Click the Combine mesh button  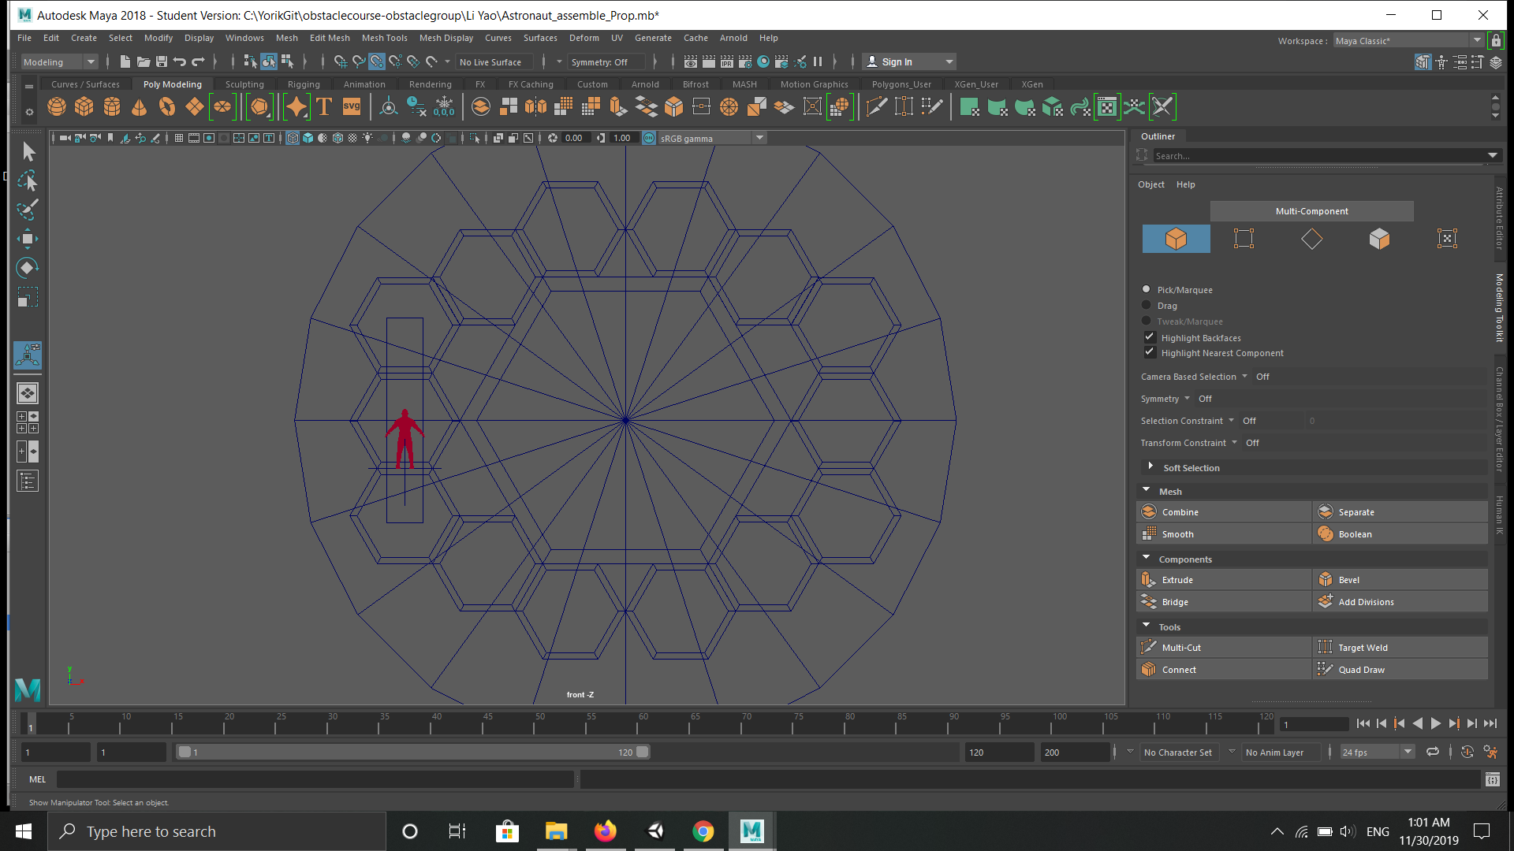(1180, 512)
